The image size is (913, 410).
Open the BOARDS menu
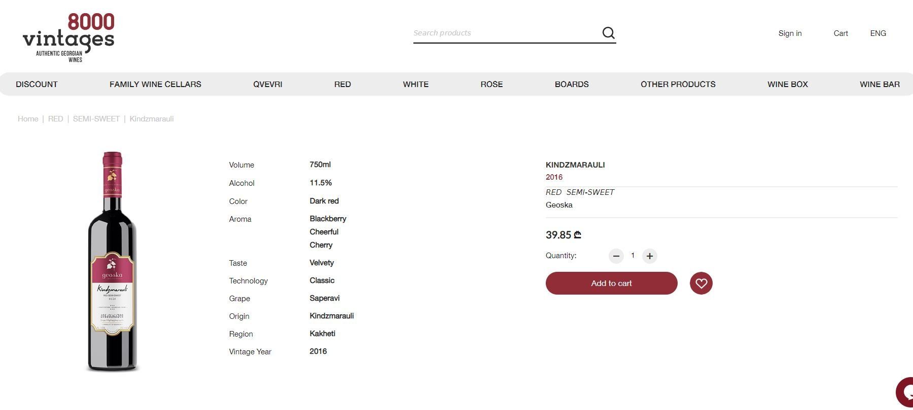pos(572,85)
